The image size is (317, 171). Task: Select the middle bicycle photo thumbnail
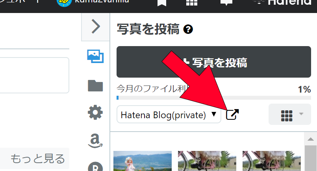point(207,161)
